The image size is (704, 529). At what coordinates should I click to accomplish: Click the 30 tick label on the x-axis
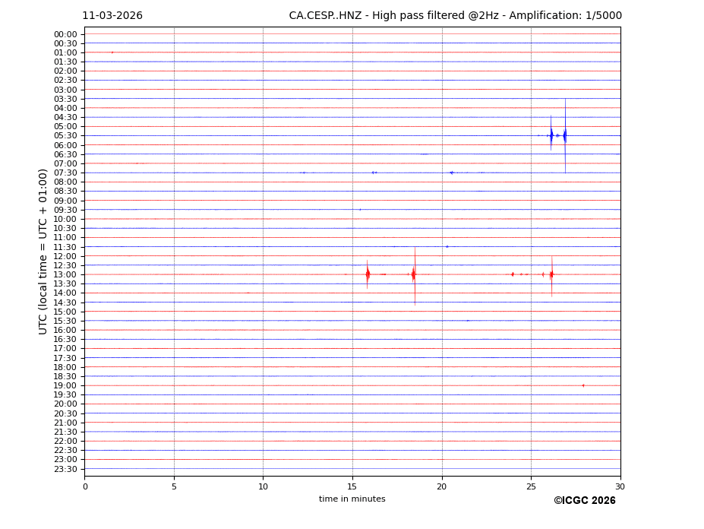(620, 486)
